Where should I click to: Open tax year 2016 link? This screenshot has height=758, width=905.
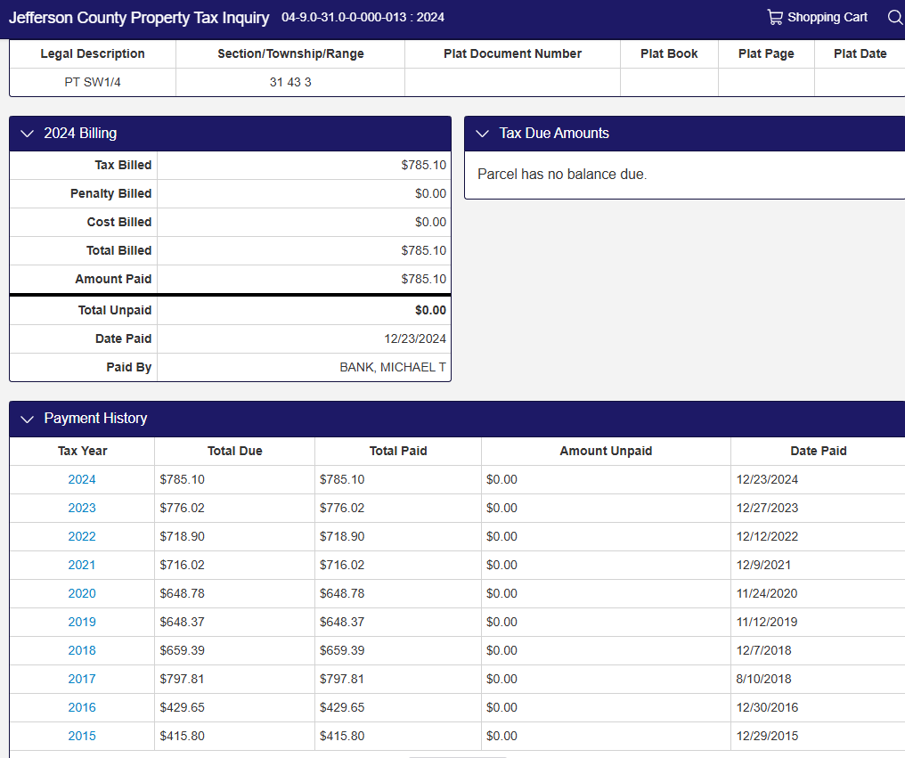click(82, 707)
